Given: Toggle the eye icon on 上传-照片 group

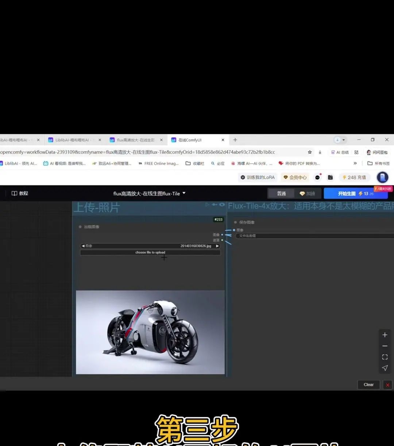Looking at the screenshot, I should (222, 205).
